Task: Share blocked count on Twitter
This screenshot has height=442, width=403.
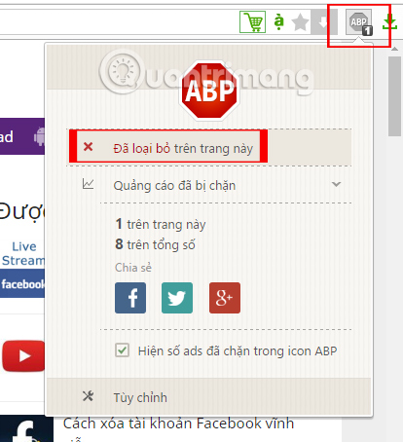Action: tap(177, 298)
